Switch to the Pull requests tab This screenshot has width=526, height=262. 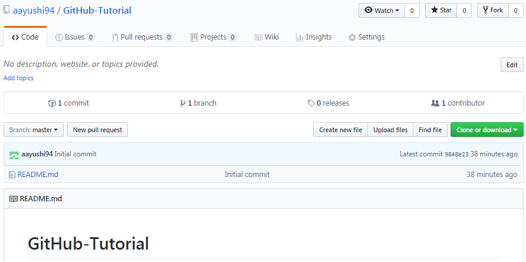coord(142,37)
